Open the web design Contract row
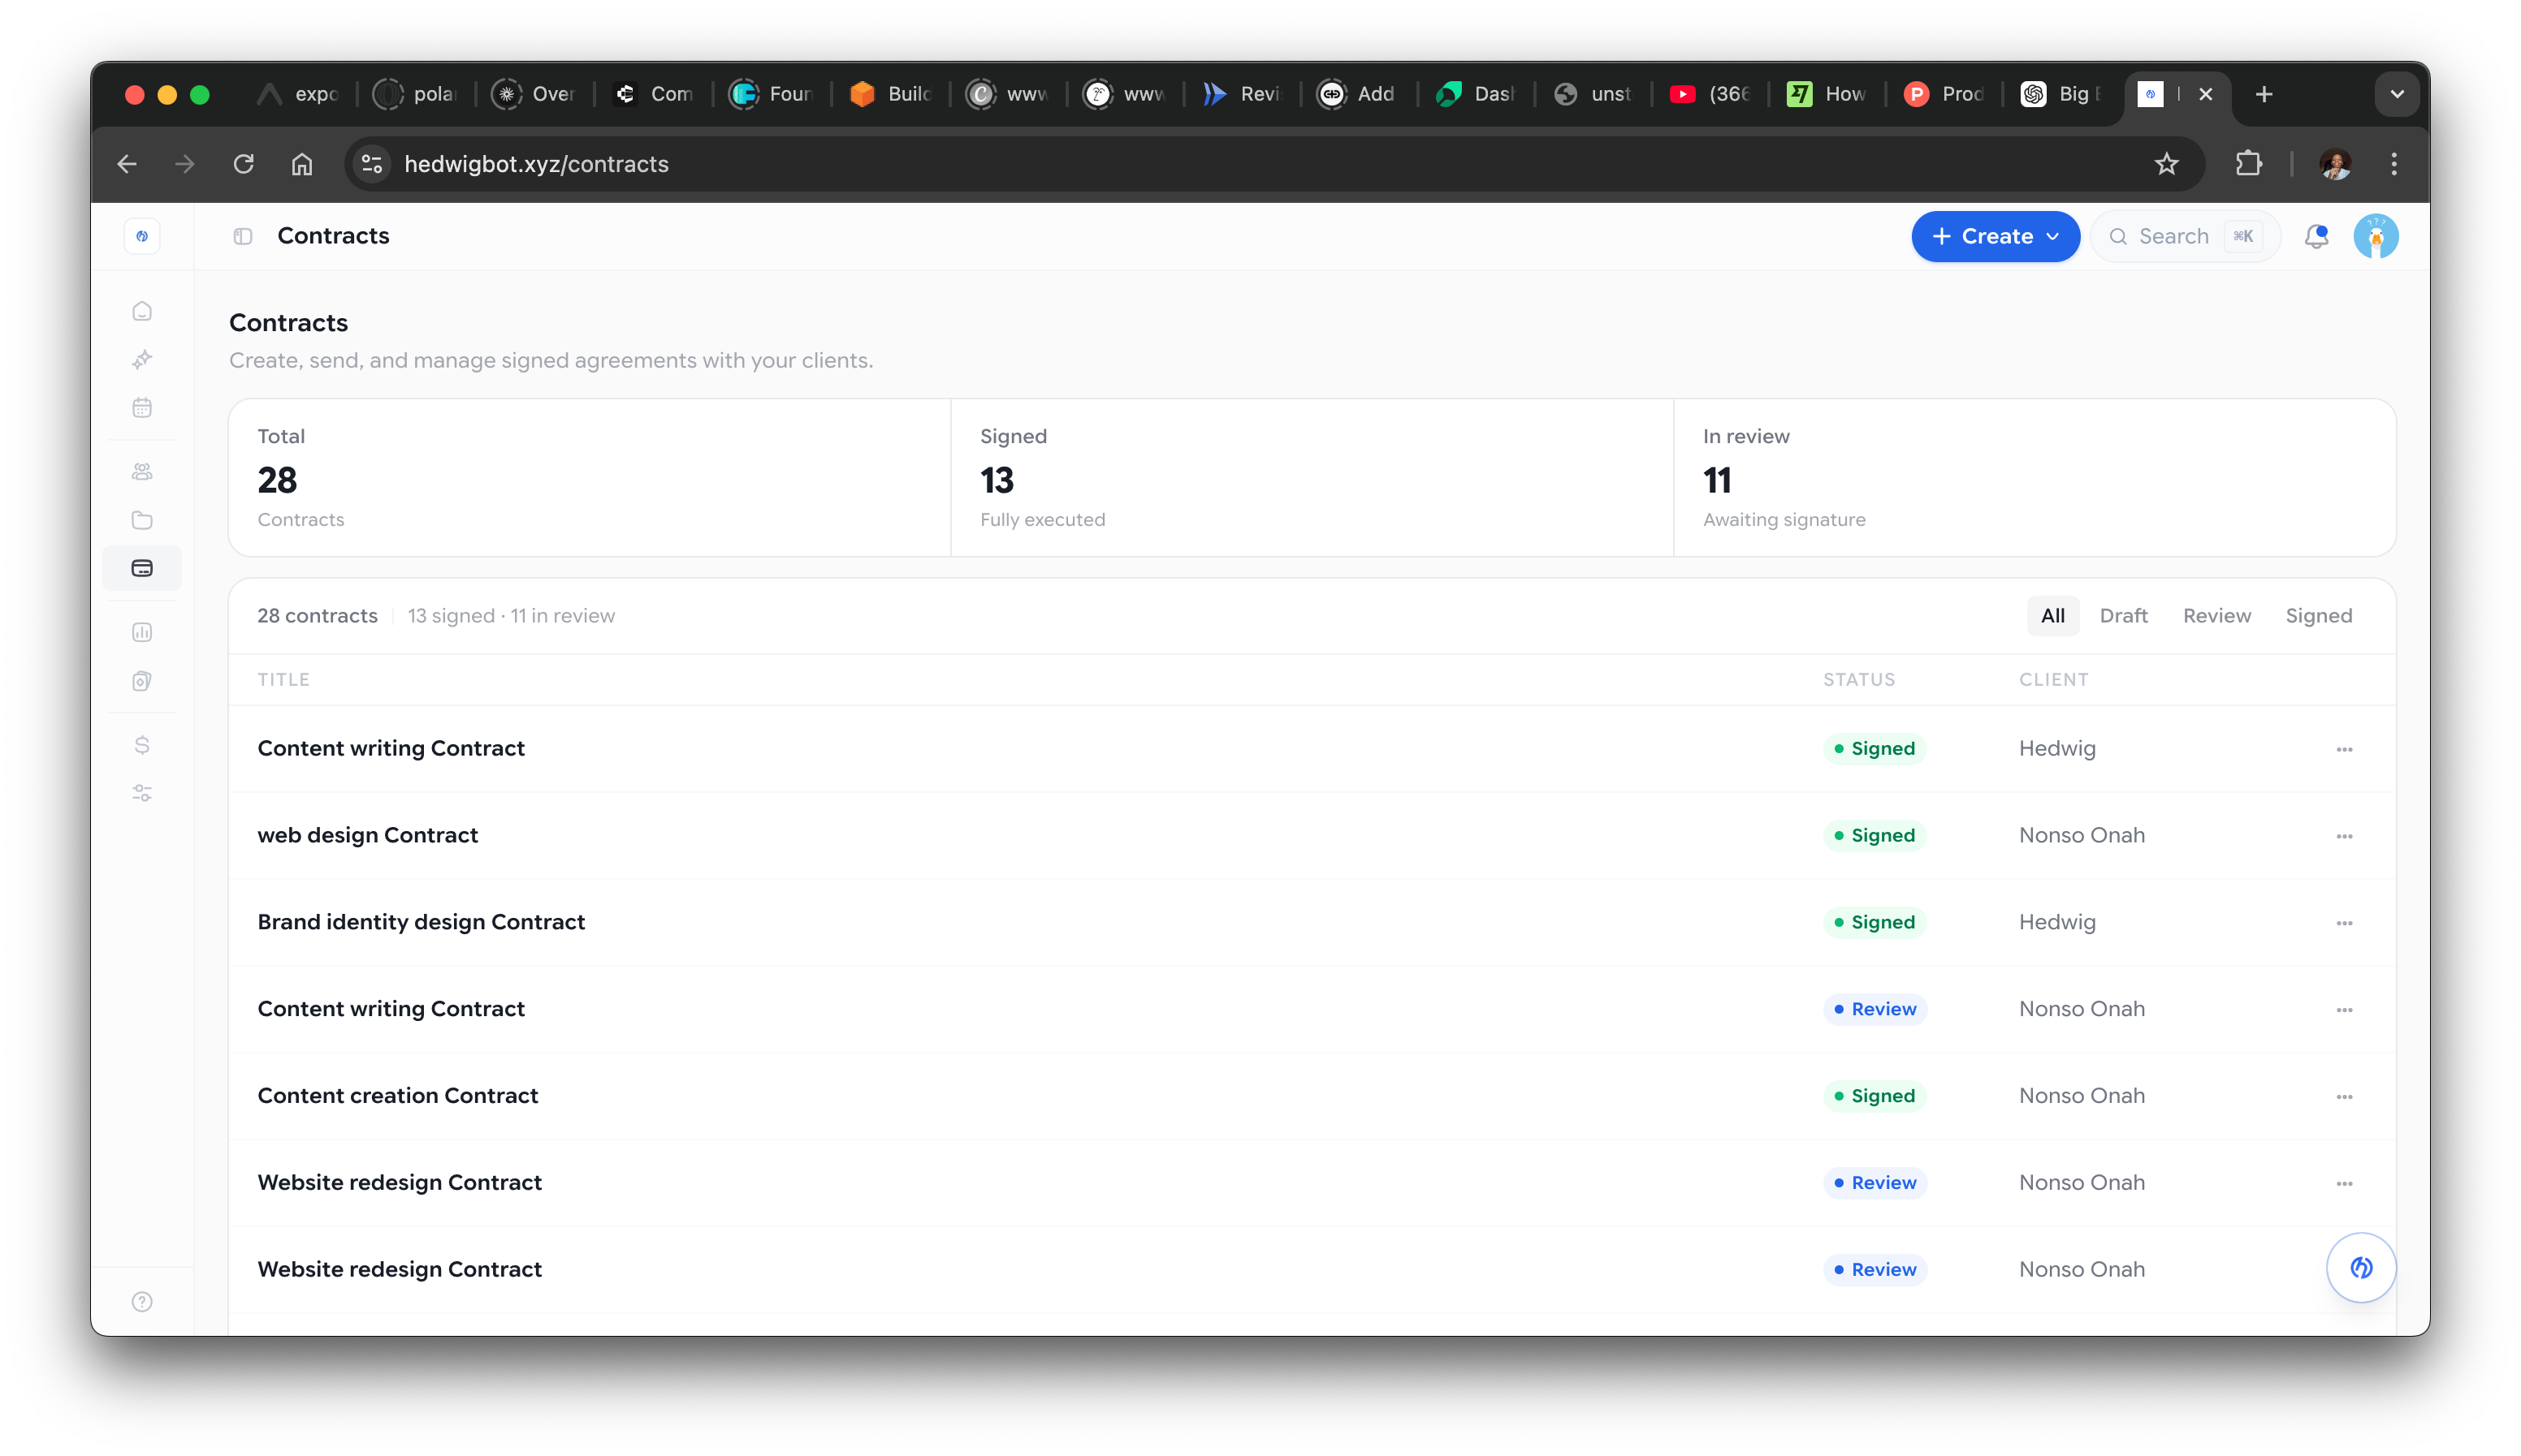 pyautogui.click(x=1312, y=836)
